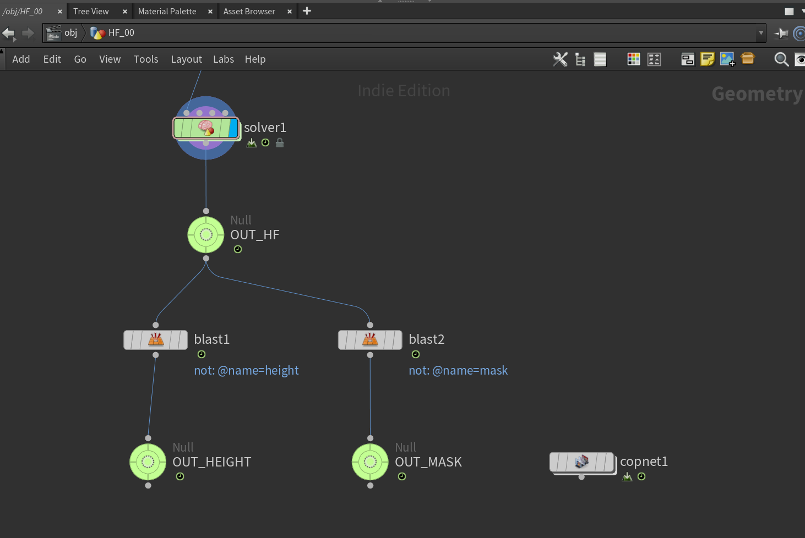Click the HF_00 path segment

pos(121,33)
